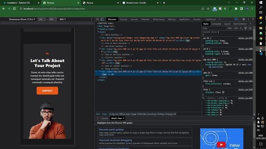Share this page via share icon
The width and height of the screenshot is (266, 149).
pos(203,9)
